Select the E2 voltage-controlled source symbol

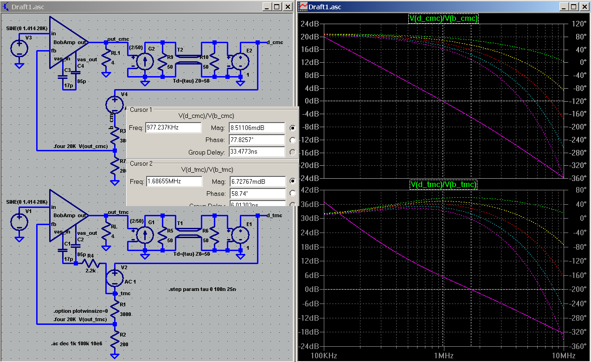pos(240,62)
